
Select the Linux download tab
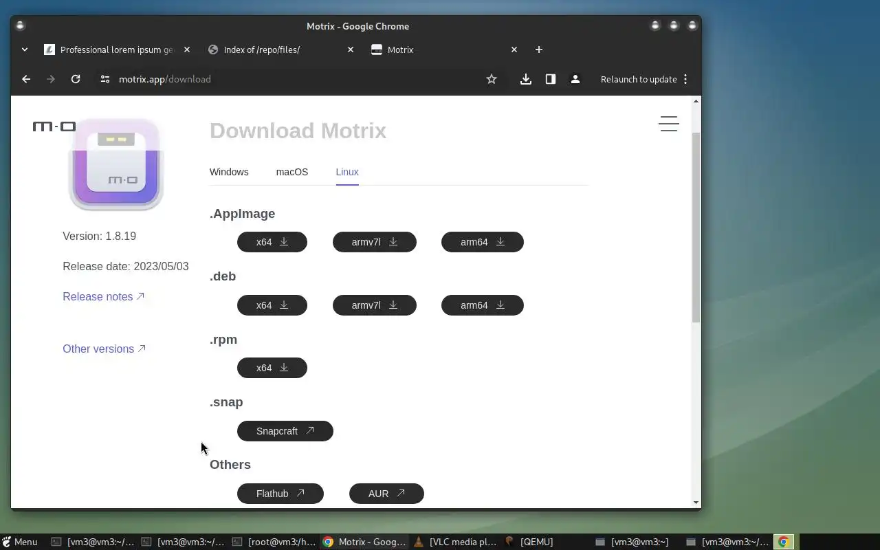347,172
